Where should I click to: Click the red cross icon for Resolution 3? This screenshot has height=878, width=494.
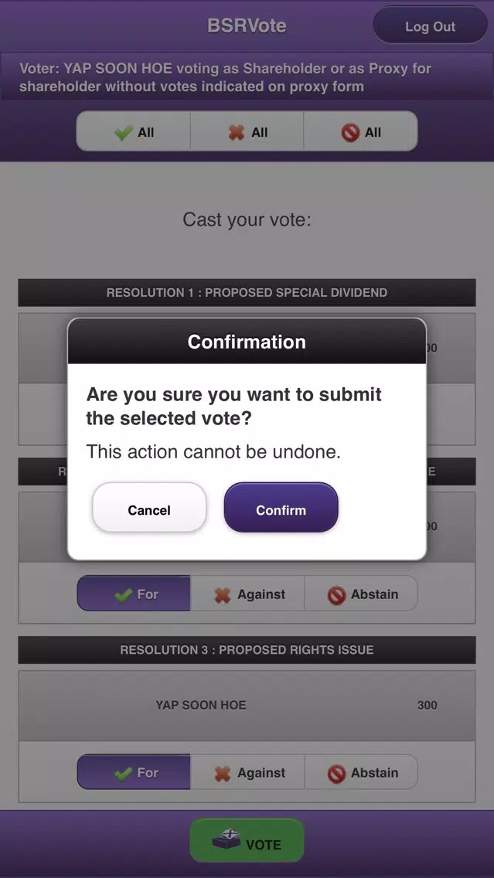(223, 774)
